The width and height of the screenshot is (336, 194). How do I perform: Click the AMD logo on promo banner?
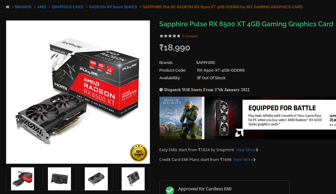click(x=239, y=133)
